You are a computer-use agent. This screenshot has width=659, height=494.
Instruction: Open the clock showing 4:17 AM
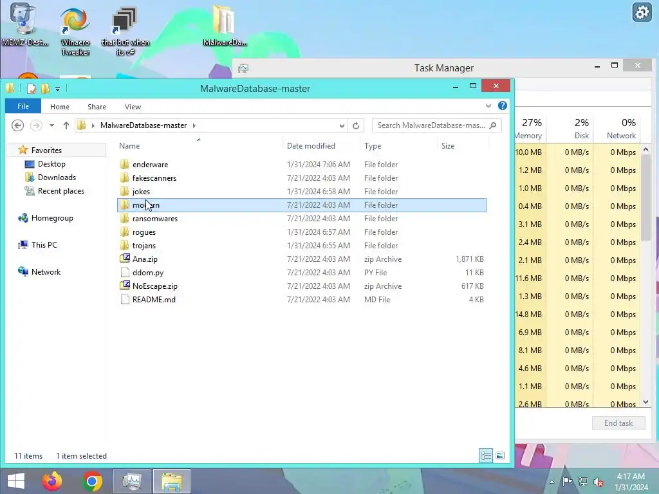click(631, 482)
